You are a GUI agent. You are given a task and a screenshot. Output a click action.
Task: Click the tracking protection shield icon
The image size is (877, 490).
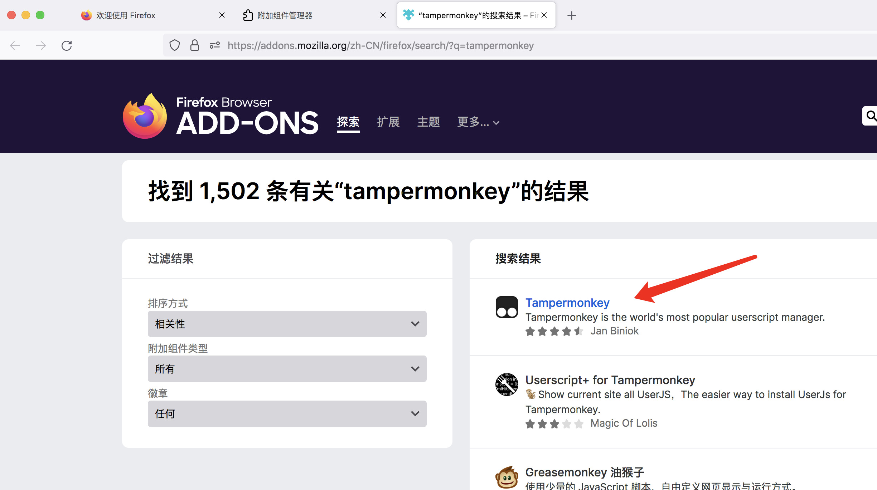[x=174, y=45]
